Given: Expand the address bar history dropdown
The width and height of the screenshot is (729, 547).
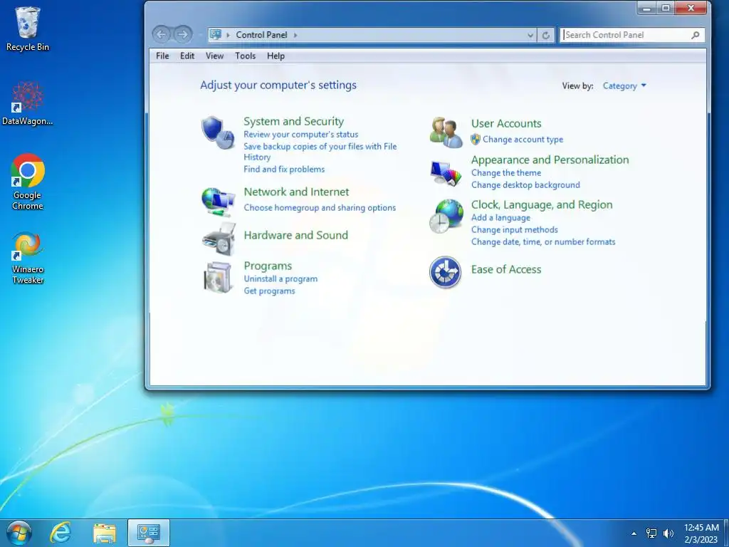Looking at the screenshot, I should [530, 35].
